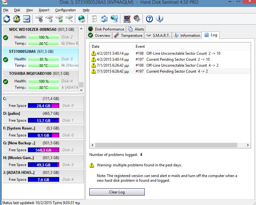This screenshot has height=205, width=256.
Task: Switch to the Information tab
Action: point(187,36)
